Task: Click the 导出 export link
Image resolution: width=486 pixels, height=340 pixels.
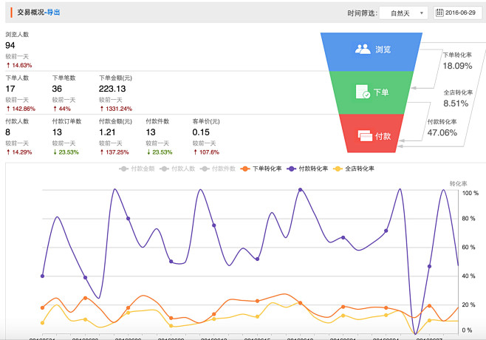Action: (53, 13)
